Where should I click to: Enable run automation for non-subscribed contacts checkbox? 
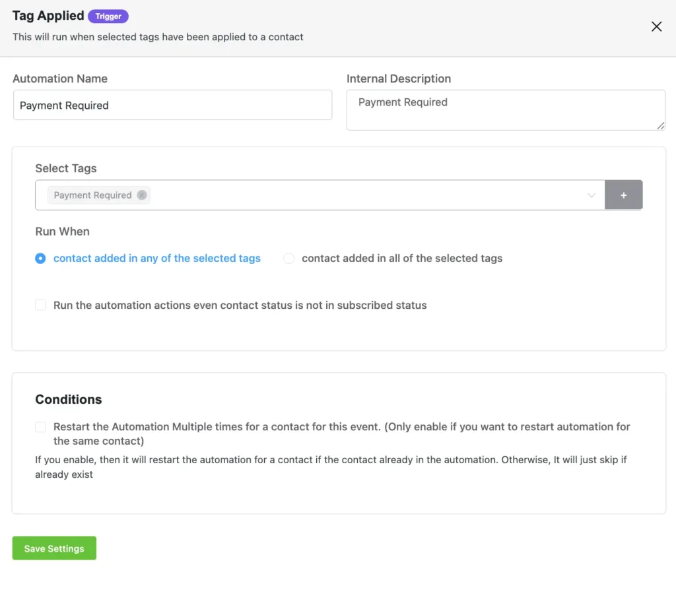point(40,305)
